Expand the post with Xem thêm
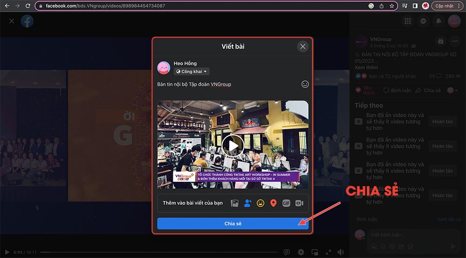The height and width of the screenshot is (258, 466). [x=366, y=68]
